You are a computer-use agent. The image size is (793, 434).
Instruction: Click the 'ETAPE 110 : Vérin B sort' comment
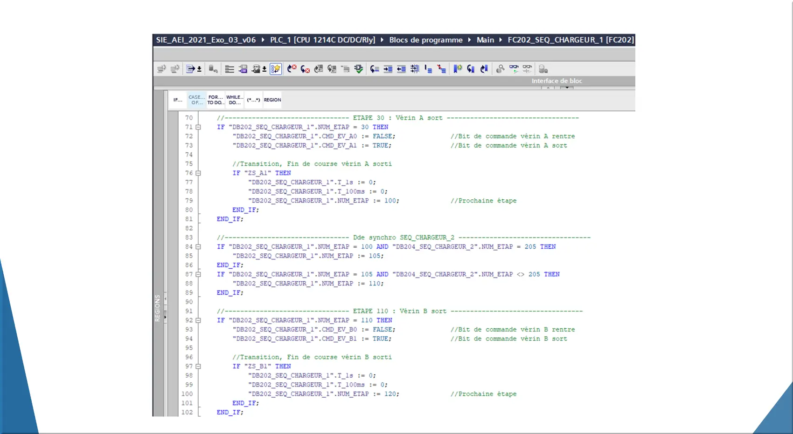[400, 311]
